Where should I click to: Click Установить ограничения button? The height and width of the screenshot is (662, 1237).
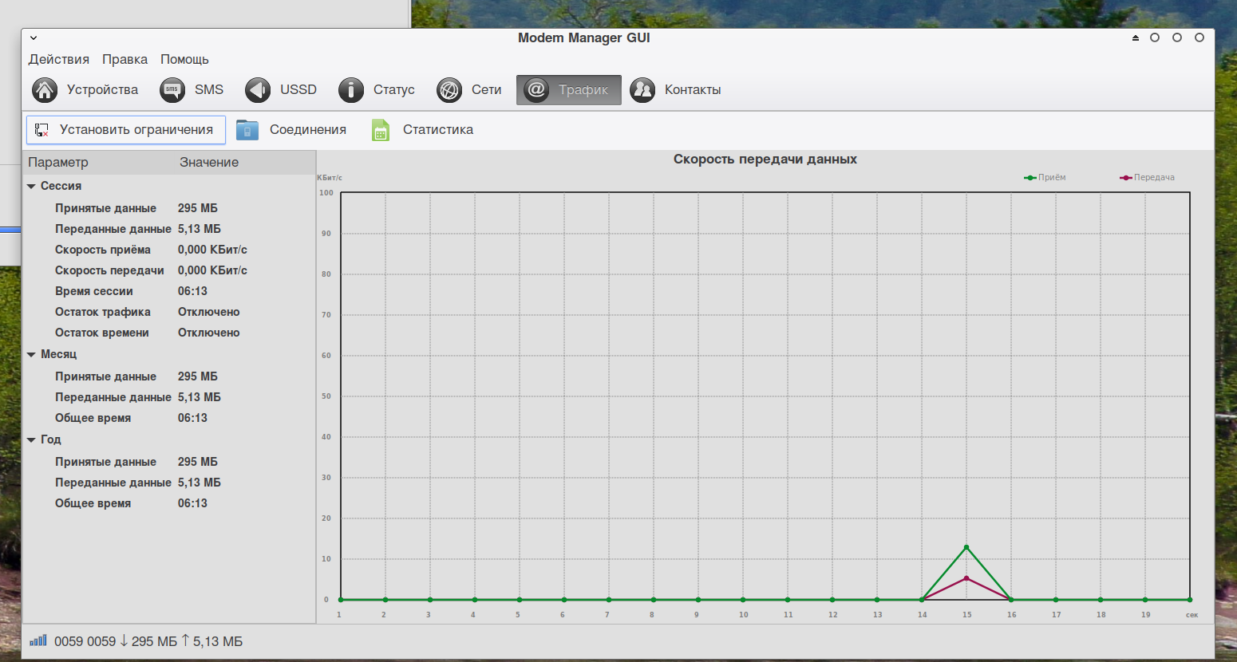pos(126,129)
